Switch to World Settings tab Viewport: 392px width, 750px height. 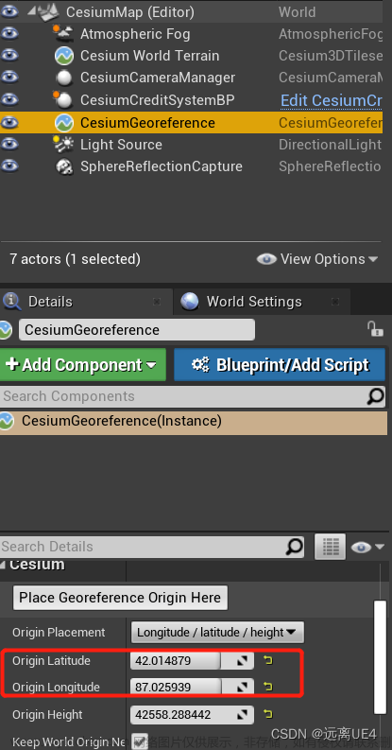pos(254,302)
